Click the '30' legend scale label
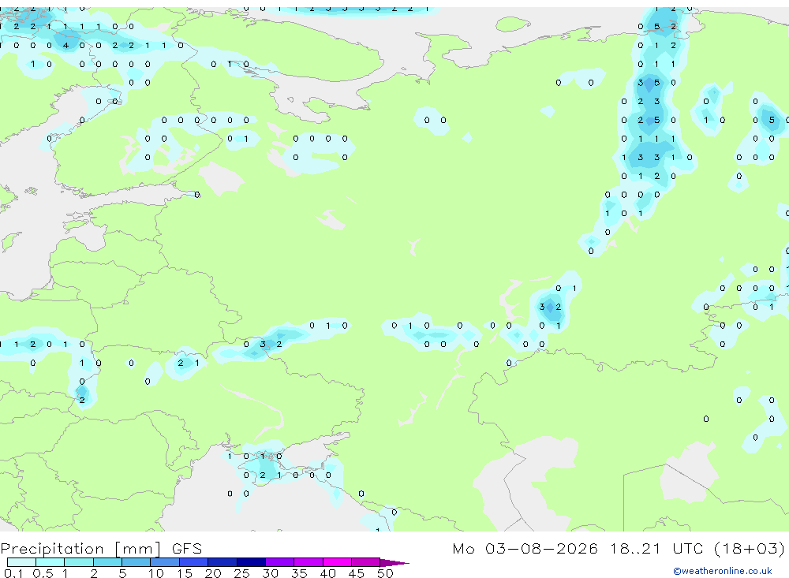The height and width of the screenshot is (578, 789). (270, 573)
